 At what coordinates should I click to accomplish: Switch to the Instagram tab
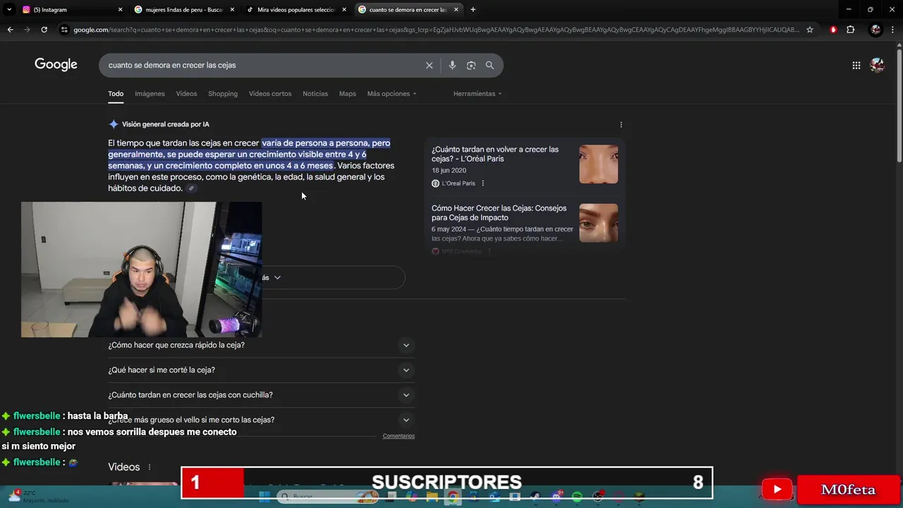click(71, 10)
